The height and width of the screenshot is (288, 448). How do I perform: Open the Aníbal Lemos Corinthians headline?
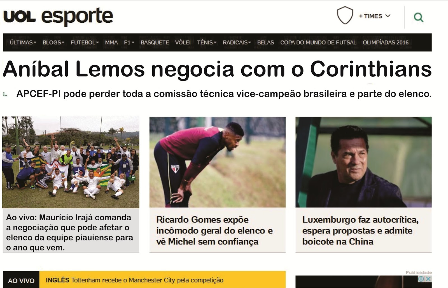pyautogui.click(x=217, y=69)
